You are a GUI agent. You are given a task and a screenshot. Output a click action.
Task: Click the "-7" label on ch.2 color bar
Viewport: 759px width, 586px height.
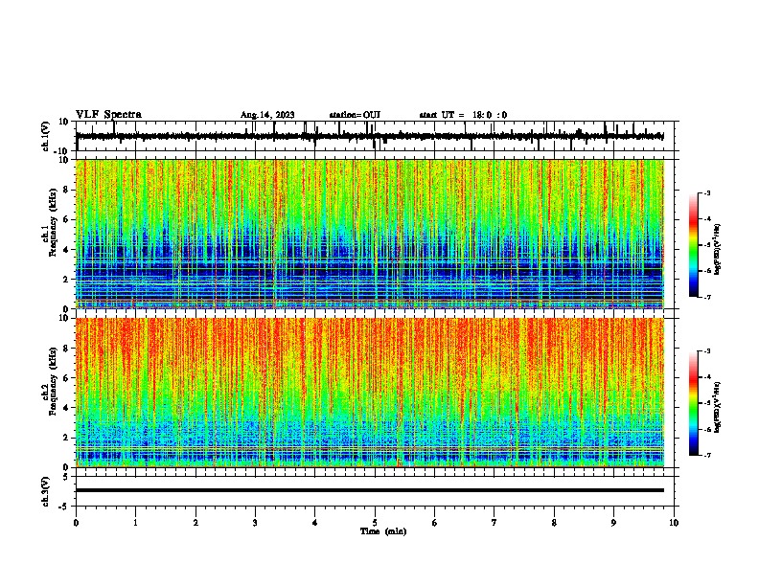(706, 455)
